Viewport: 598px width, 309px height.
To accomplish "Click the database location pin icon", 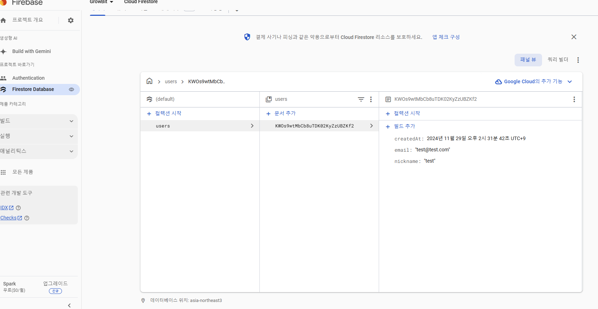I will [x=143, y=301].
